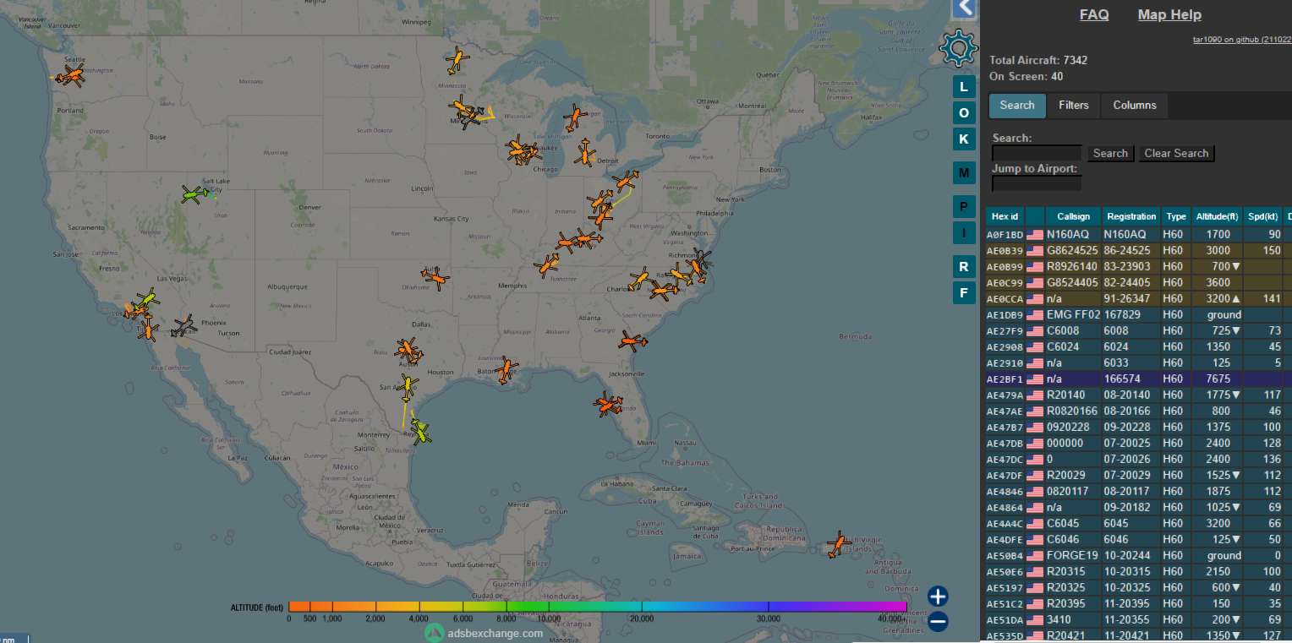Select the row with callsign 3410

[x=1138, y=619]
